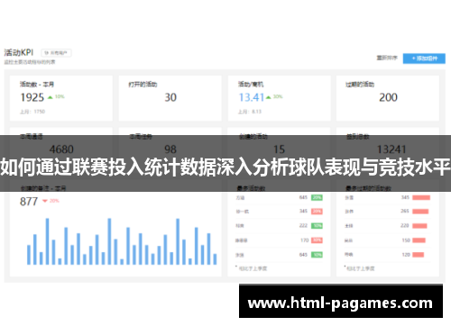Viewport: 451px width, 326px height.
Task: Select the value 30 in 打开的活动 card
Action: pyautogui.click(x=170, y=97)
